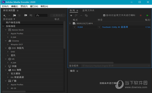
Task: Select the DVD preset sub-item
Action: pyautogui.click(x=13, y=52)
